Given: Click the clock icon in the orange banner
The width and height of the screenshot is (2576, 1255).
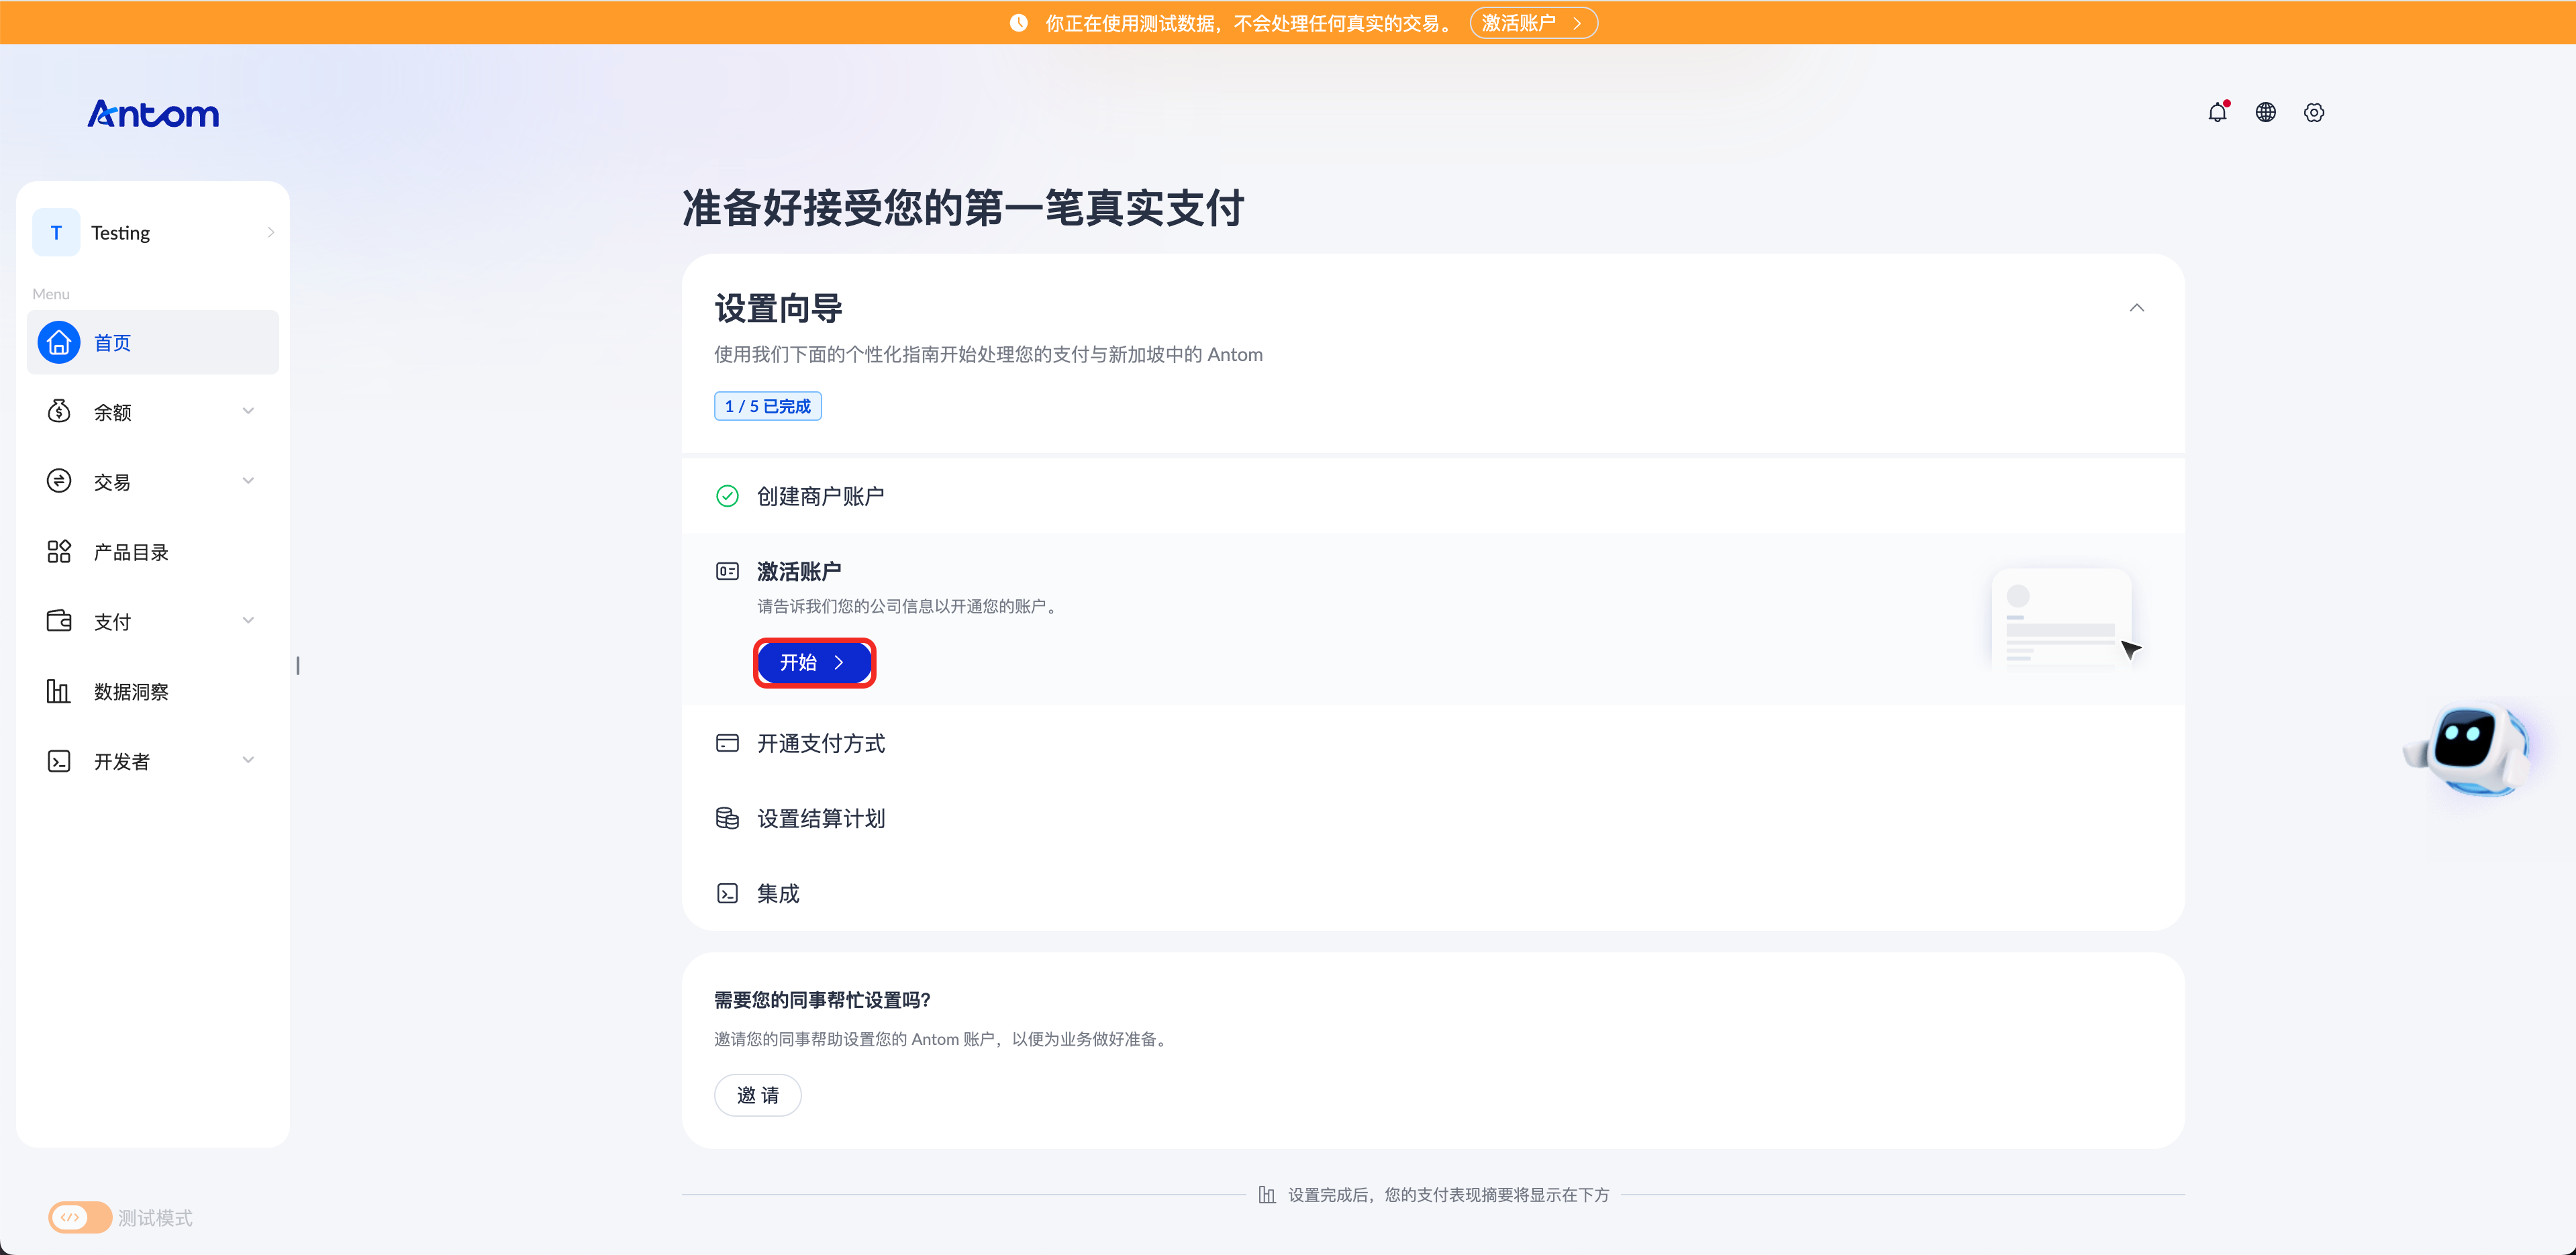Looking at the screenshot, I should click(x=1018, y=22).
